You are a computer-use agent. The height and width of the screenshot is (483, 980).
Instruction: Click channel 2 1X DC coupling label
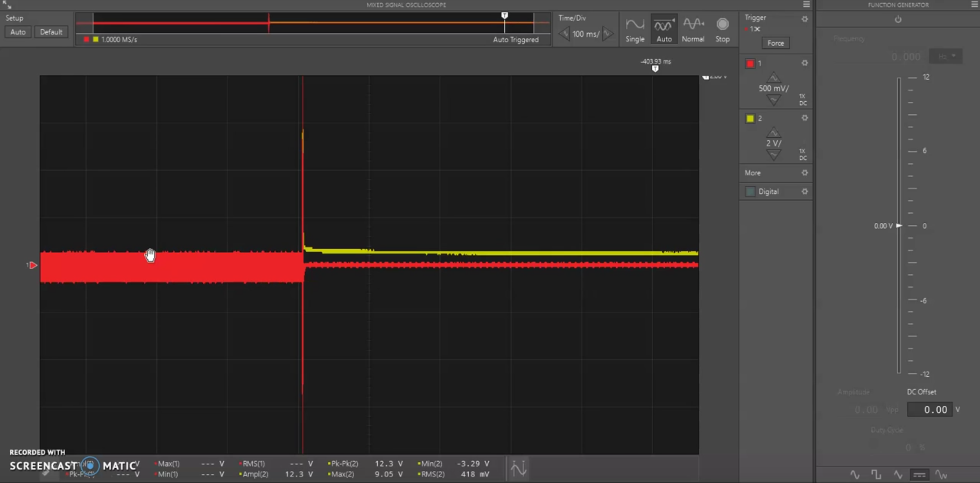tap(803, 154)
